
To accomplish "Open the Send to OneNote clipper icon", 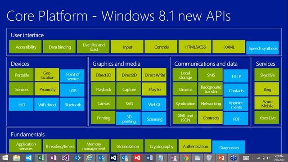I will tap(174, 158).
